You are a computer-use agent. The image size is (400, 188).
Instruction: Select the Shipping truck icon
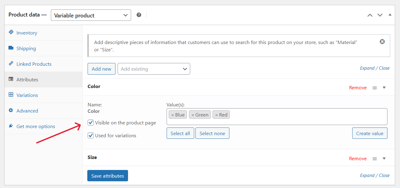(10, 48)
